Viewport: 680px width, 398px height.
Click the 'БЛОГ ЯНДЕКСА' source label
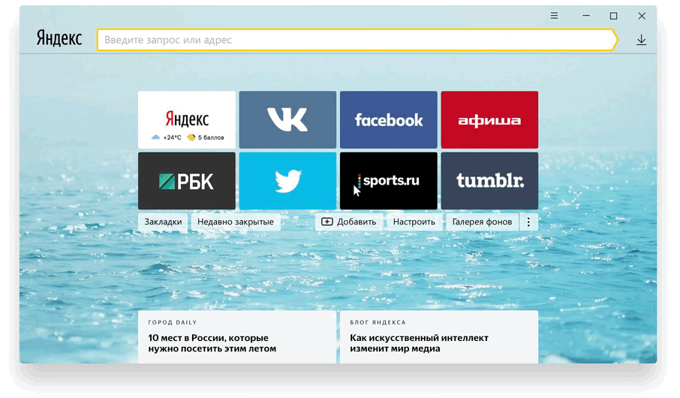click(x=378, y=322)
